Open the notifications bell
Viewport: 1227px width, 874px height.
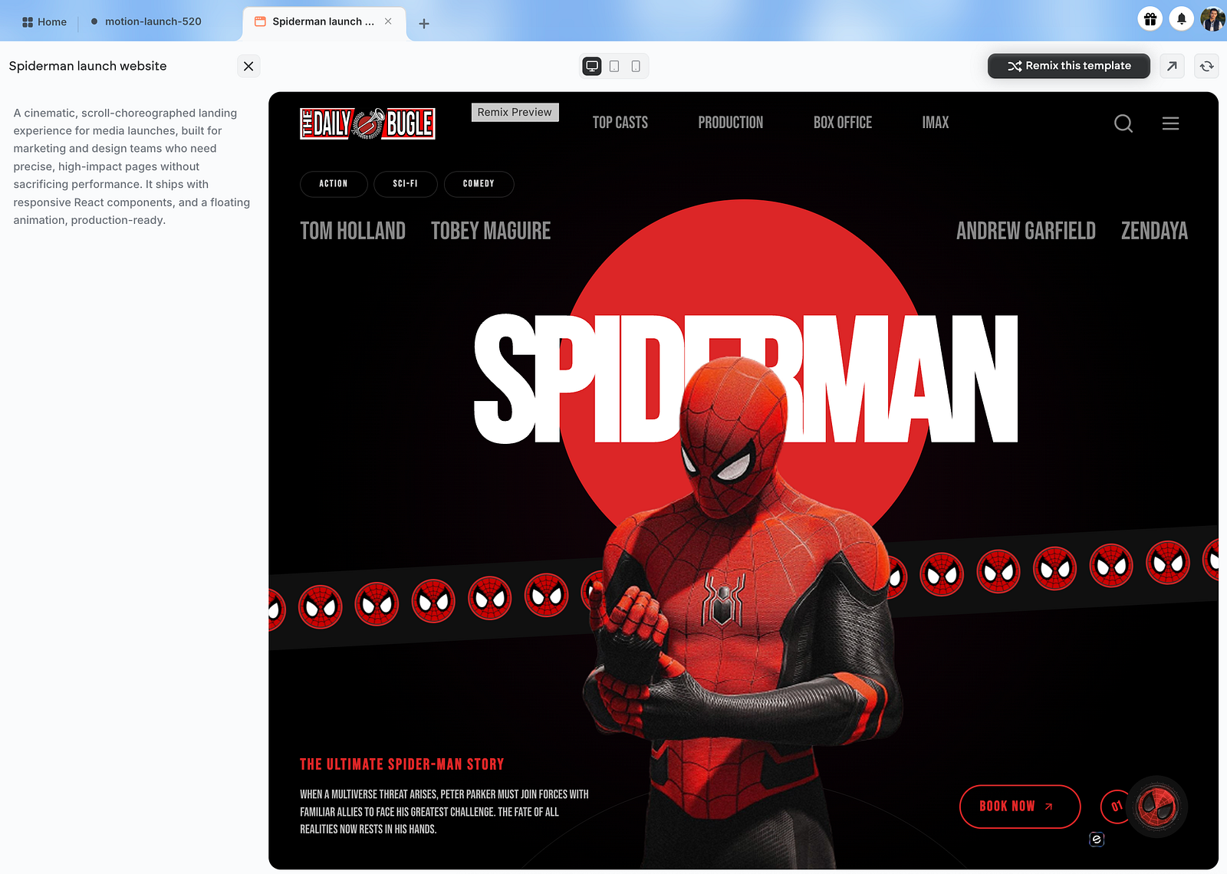click(1182, 19)
